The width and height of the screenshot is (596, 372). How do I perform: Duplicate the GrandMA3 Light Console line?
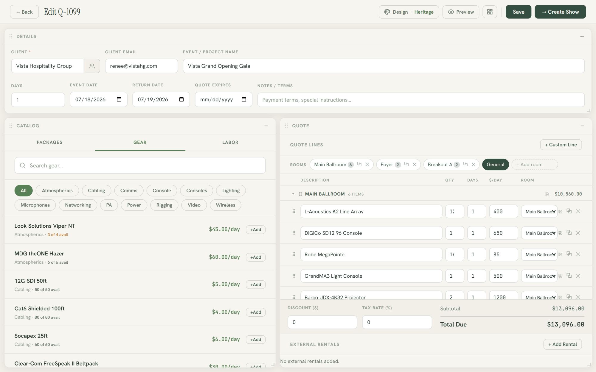tap(569, 275)
